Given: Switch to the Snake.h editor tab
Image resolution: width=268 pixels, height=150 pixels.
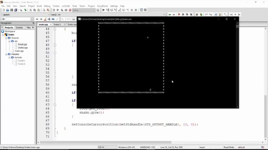Looking at the screenshot, I should (57, 25).
